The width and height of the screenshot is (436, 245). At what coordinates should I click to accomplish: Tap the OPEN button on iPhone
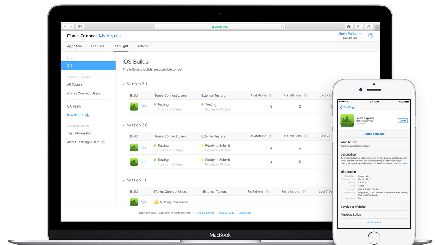403,121
